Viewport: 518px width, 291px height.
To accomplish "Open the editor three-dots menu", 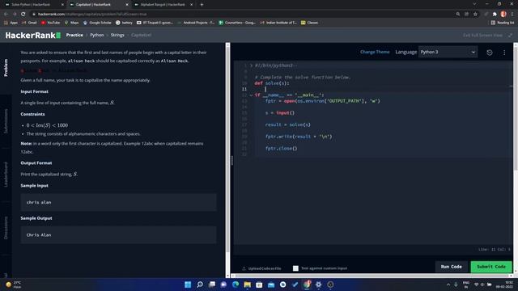I will coord(504,53).
